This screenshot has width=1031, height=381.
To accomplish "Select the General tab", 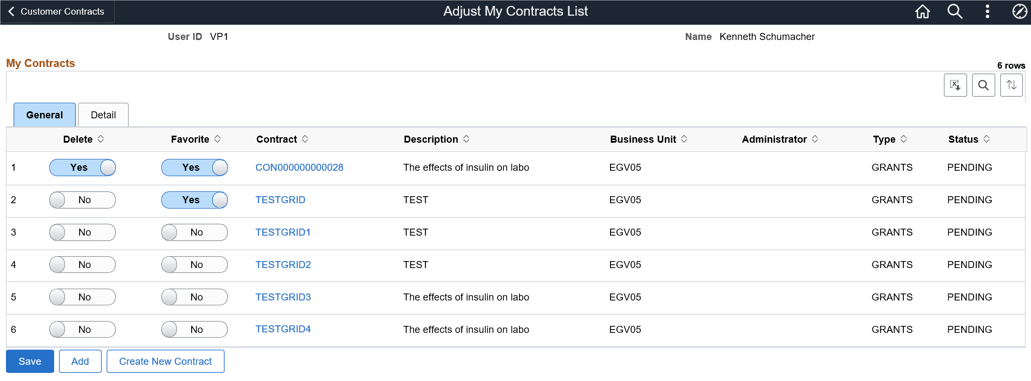I will point(44,115).
